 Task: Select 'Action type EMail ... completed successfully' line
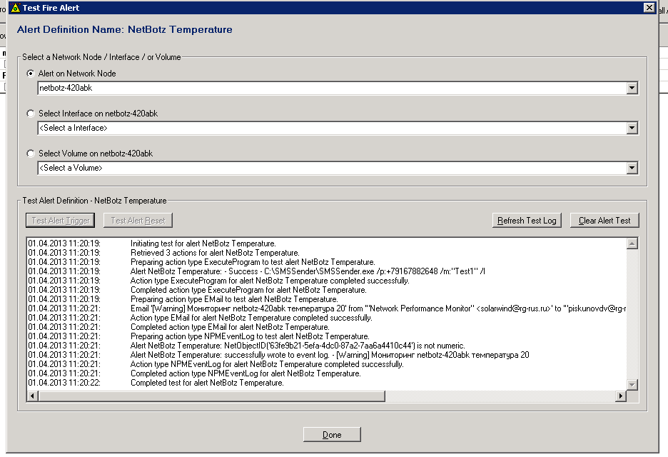[251, 318]
